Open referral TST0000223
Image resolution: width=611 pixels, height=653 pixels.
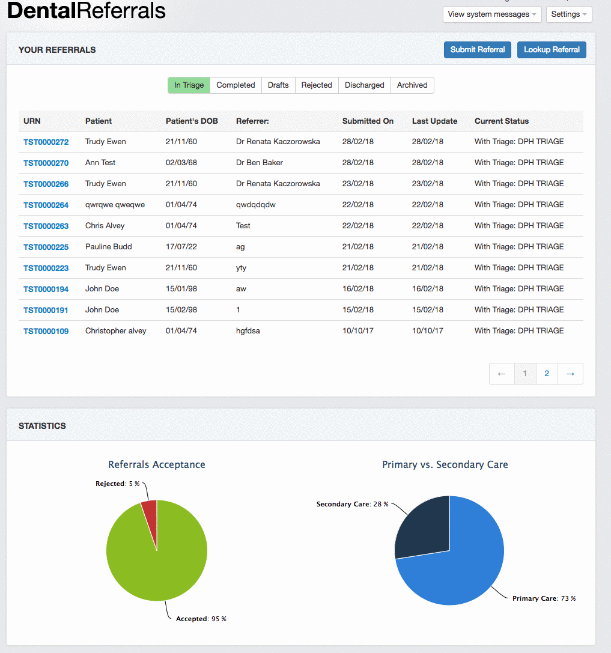click(x=46, y=268)
